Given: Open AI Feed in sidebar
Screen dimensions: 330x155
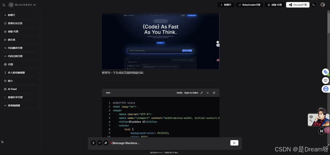Looking at the screenshot, I should (20, 89).
